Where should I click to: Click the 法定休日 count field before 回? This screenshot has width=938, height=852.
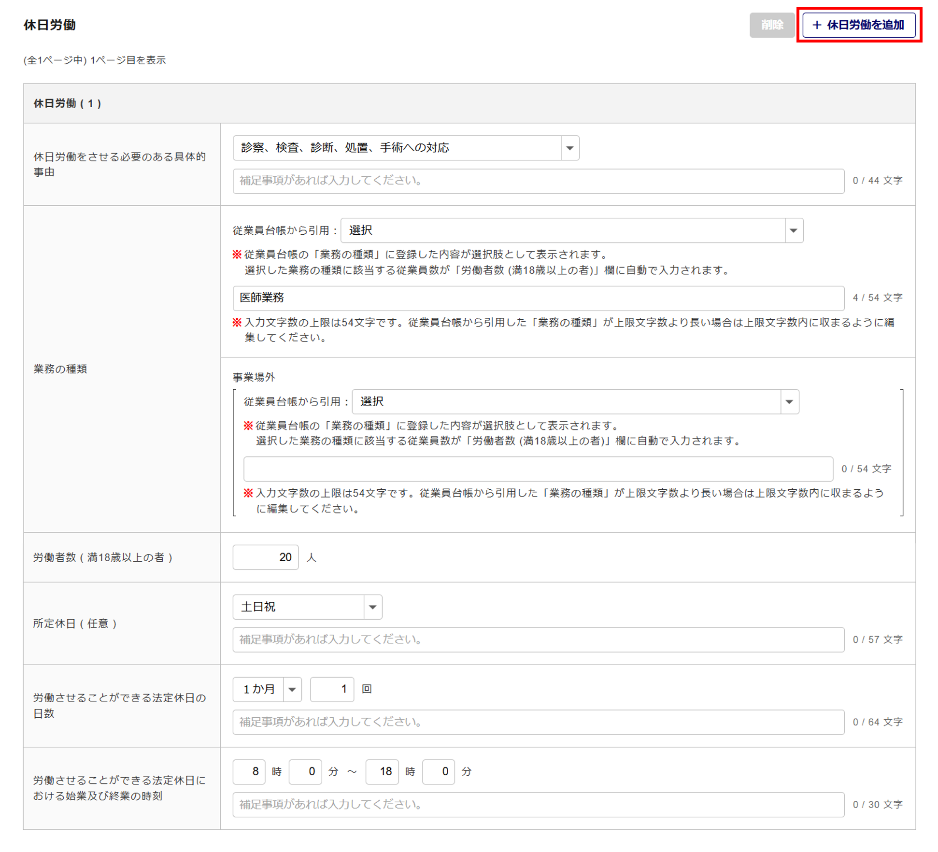click(x=332, y=689)
